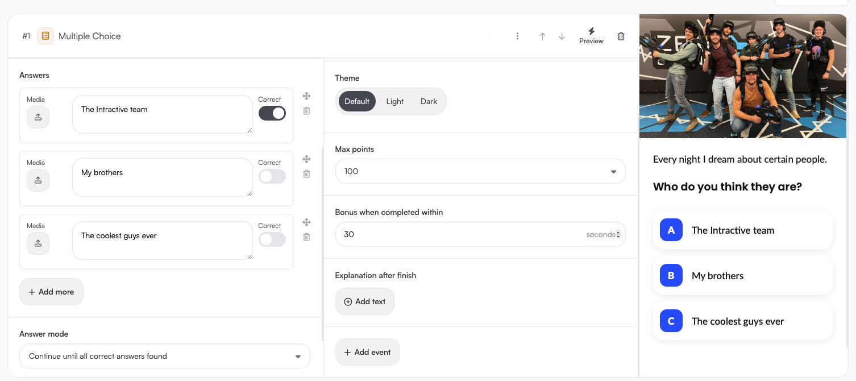Click "Add text" under Explanation after finish
856x381 pixels.
point(364,301)
